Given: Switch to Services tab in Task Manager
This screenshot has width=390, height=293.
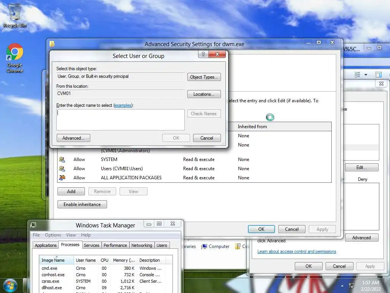Looking at the screenshot, I should [x=91, y=245].
